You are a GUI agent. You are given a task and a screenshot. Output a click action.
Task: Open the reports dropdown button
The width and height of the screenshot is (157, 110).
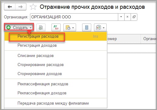pos(100,27)
